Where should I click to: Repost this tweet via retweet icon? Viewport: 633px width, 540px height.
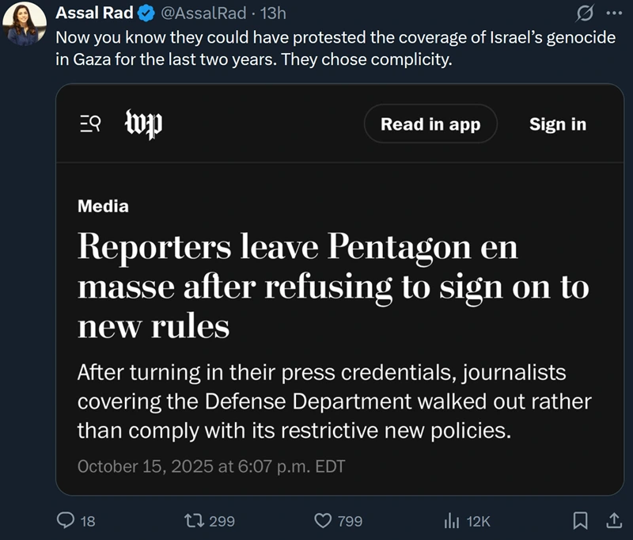(191, 520)
